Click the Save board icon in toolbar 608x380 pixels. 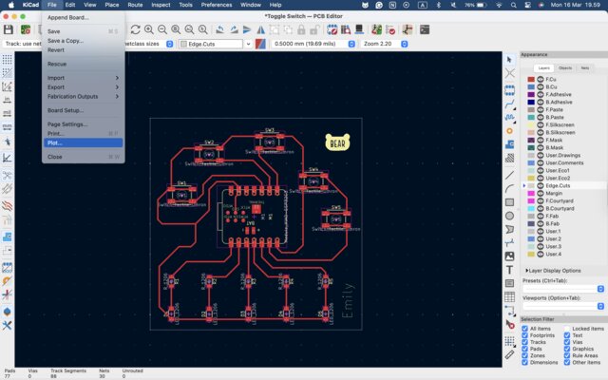click(9, 29)
